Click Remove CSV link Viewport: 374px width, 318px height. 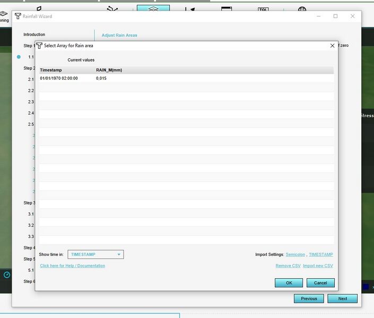pyautogui.click(x=287, y=265)
